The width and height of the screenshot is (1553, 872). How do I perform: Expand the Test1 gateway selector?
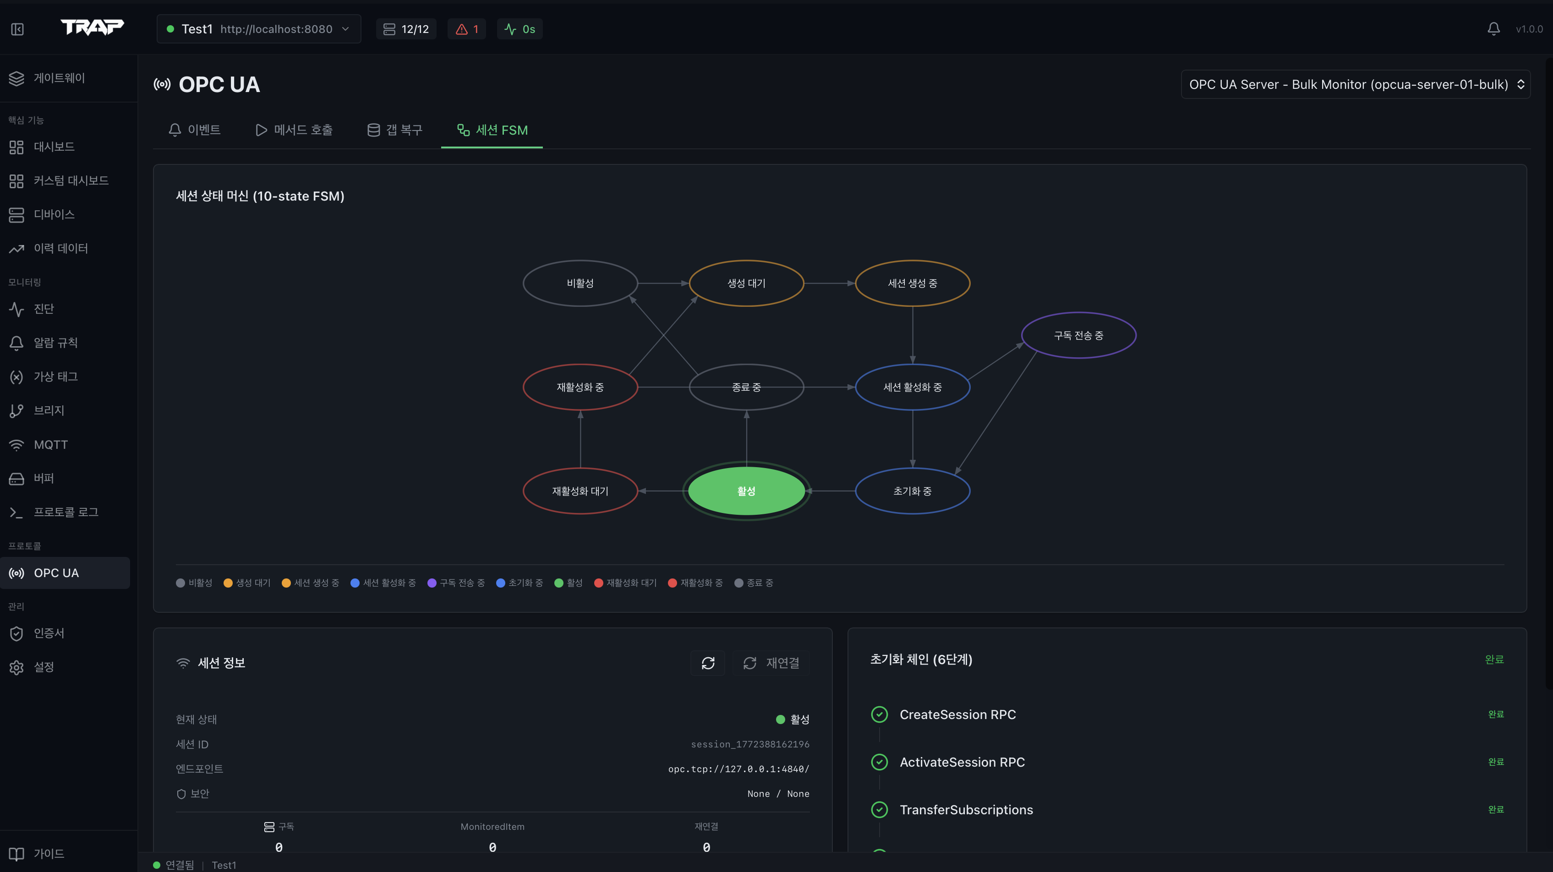point(258,28)
